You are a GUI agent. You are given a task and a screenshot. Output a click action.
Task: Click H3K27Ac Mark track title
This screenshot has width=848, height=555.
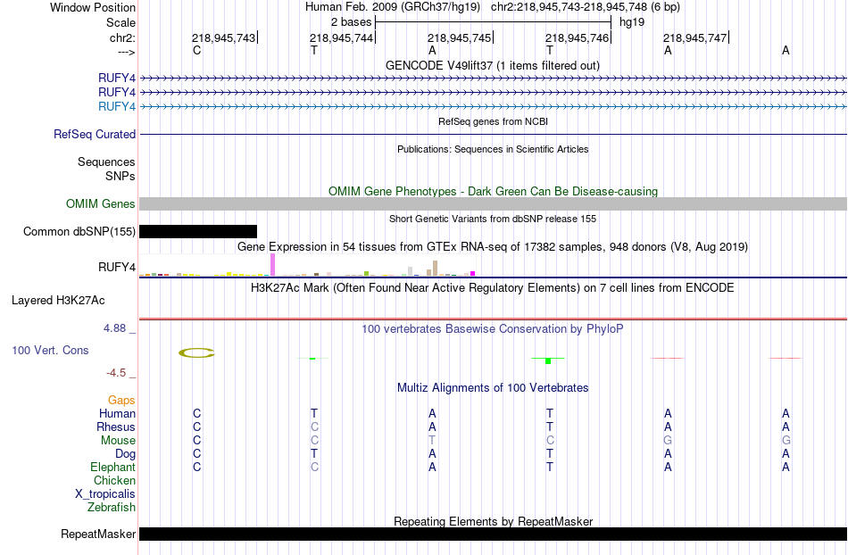pos(493,287)
